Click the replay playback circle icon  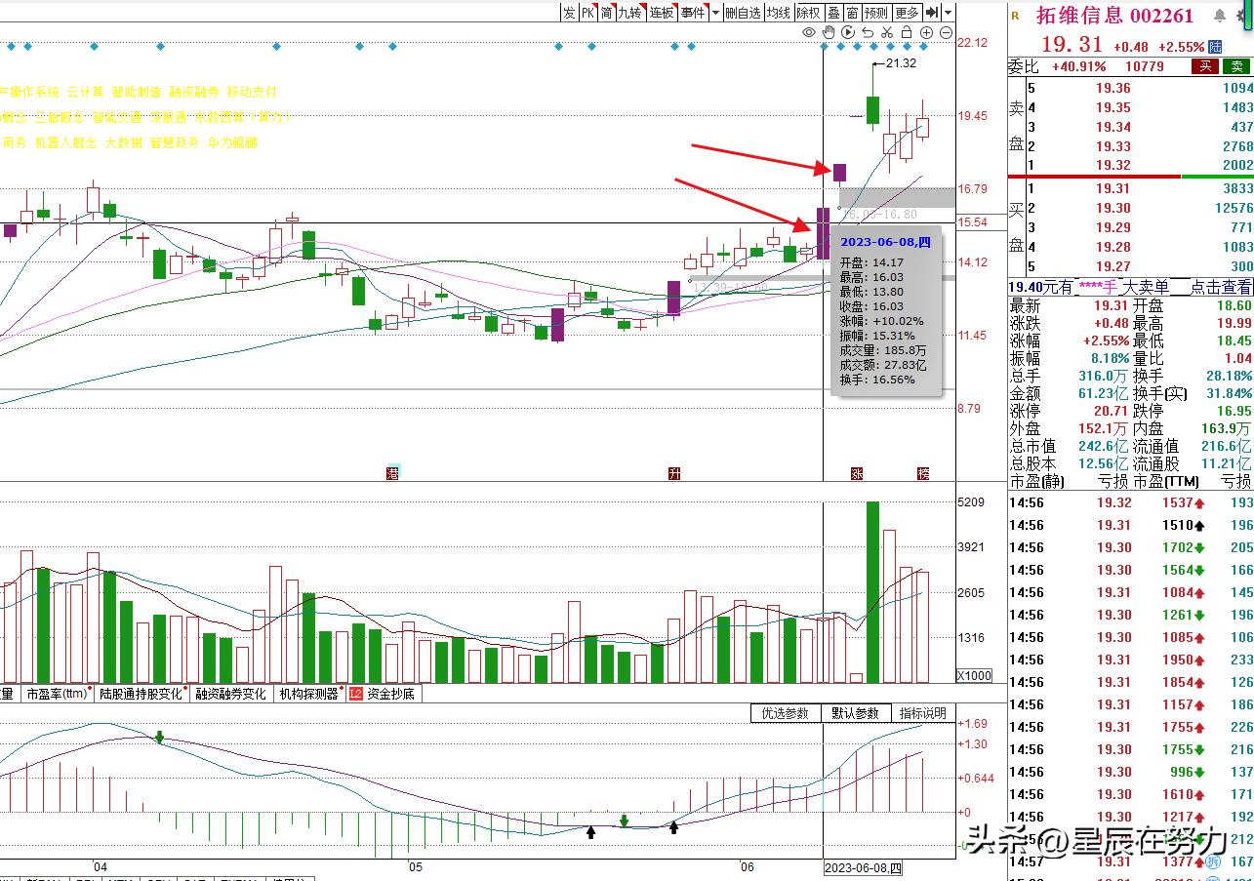848,33
